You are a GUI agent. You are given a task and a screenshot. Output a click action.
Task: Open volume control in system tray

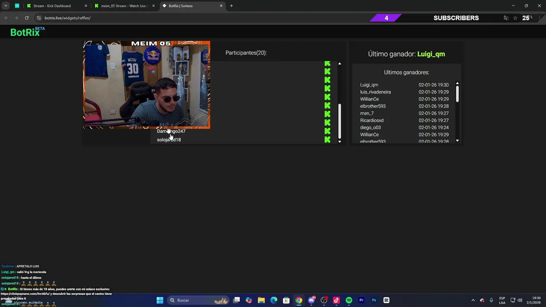(520, 300)
